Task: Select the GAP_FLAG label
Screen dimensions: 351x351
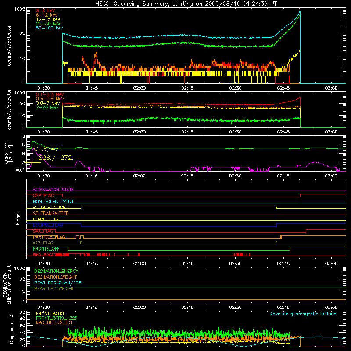Action: 43,195
